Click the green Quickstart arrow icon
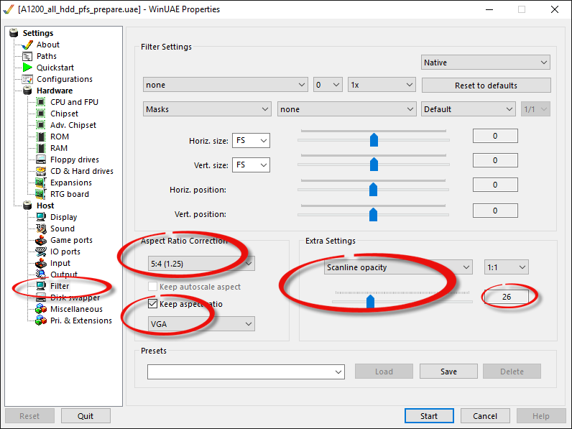 [x=27, y=68]
